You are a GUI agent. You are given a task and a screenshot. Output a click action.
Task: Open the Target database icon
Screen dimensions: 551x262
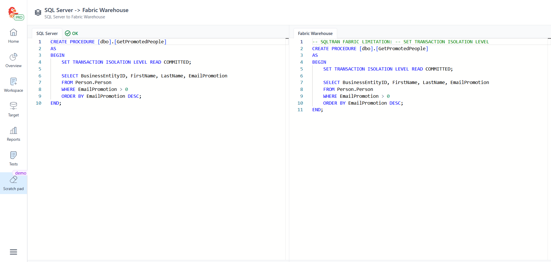(13, 106)
